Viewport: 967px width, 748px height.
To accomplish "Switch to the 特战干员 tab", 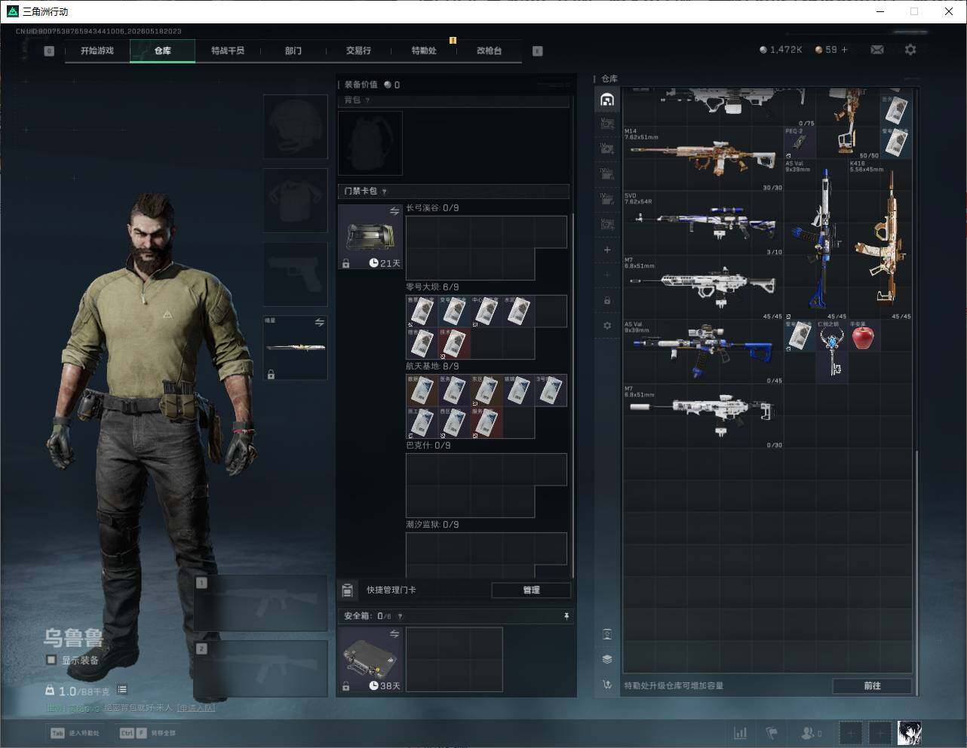I will tap(228, 51).
